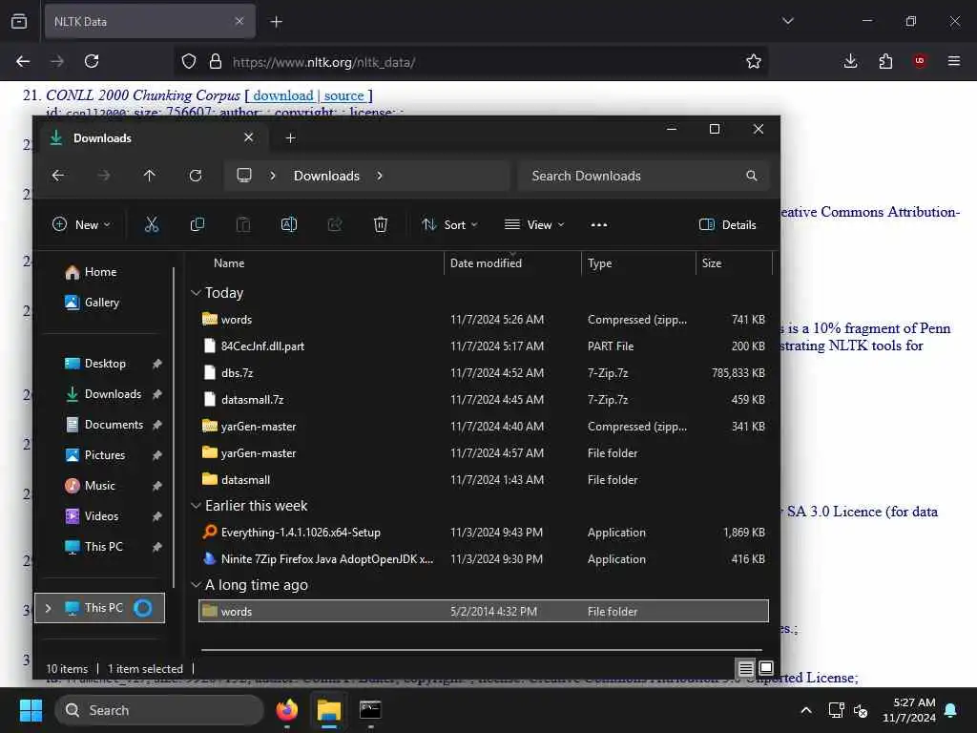The image size is (977, 733).
Task: Collapse the Today group
Action: (x=196, y=293)
